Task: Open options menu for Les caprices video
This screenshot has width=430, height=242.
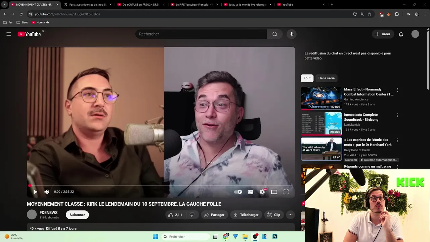Action: click(x=398, y=140)
